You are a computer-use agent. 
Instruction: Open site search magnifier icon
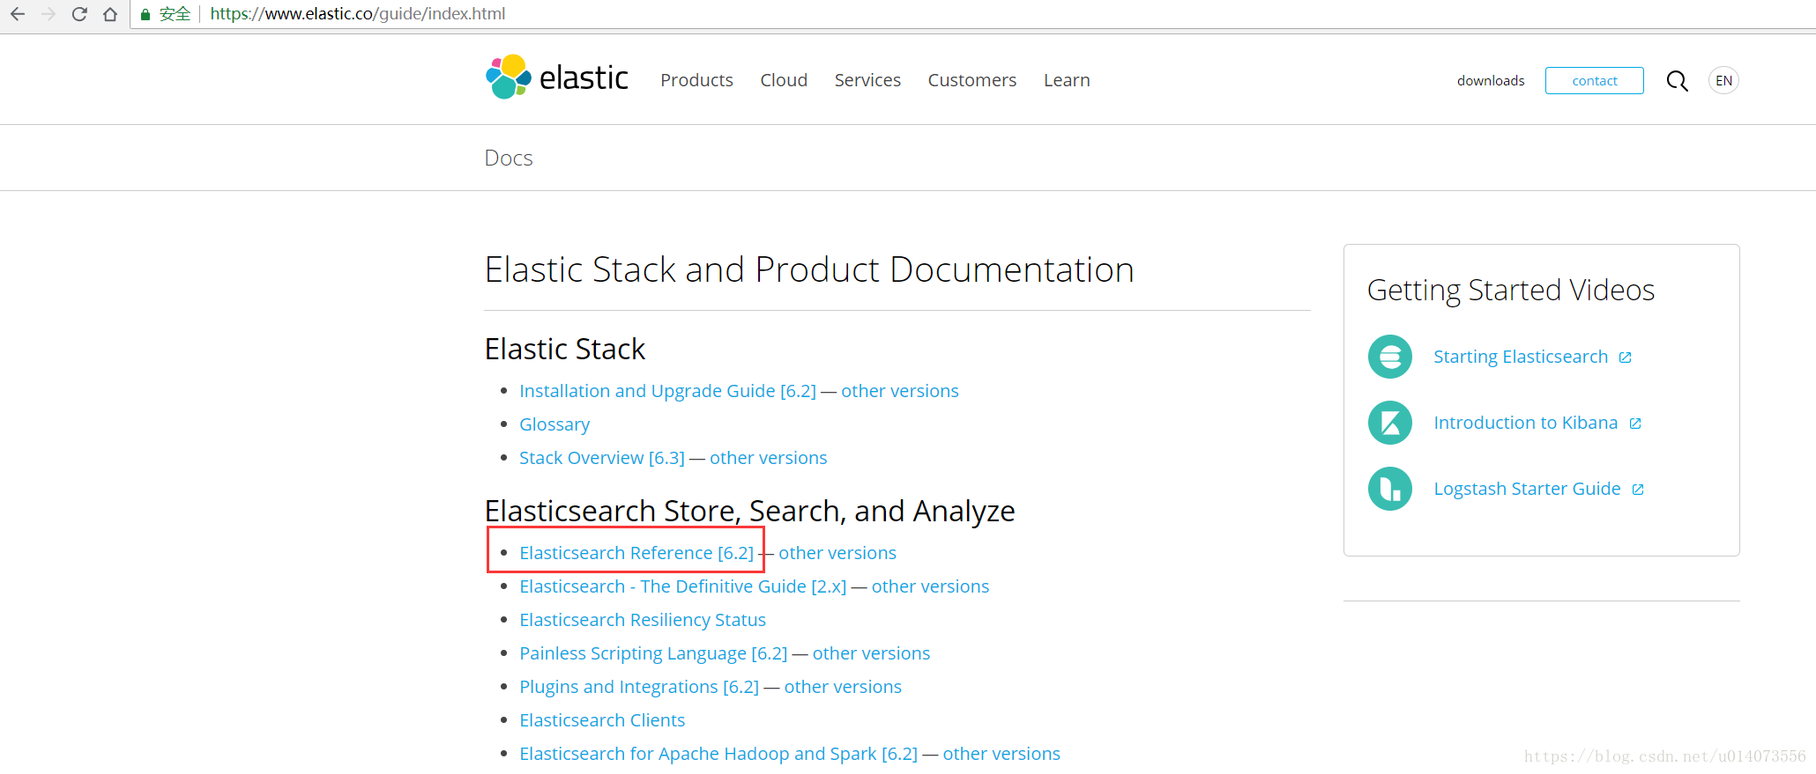(x=1677, y=81)
